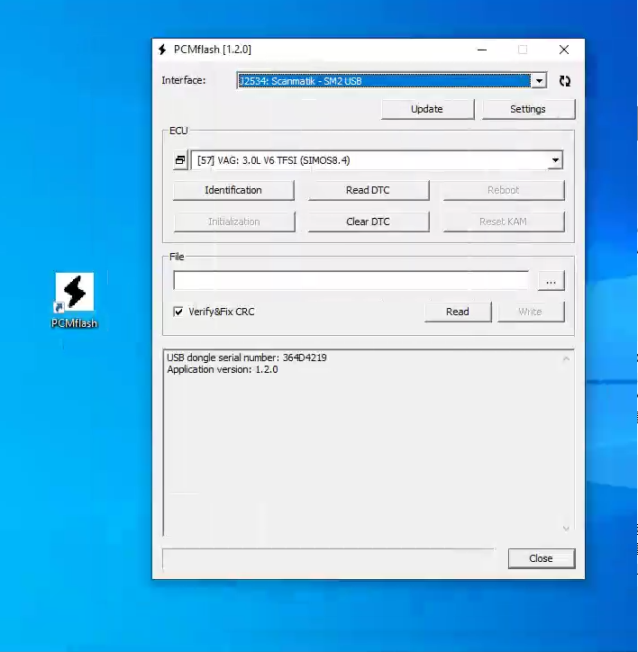This screenshot has height=652, width=638.
Task: Toggle the Verify&Fix CRC checkbox
Action: pos(178,312)
